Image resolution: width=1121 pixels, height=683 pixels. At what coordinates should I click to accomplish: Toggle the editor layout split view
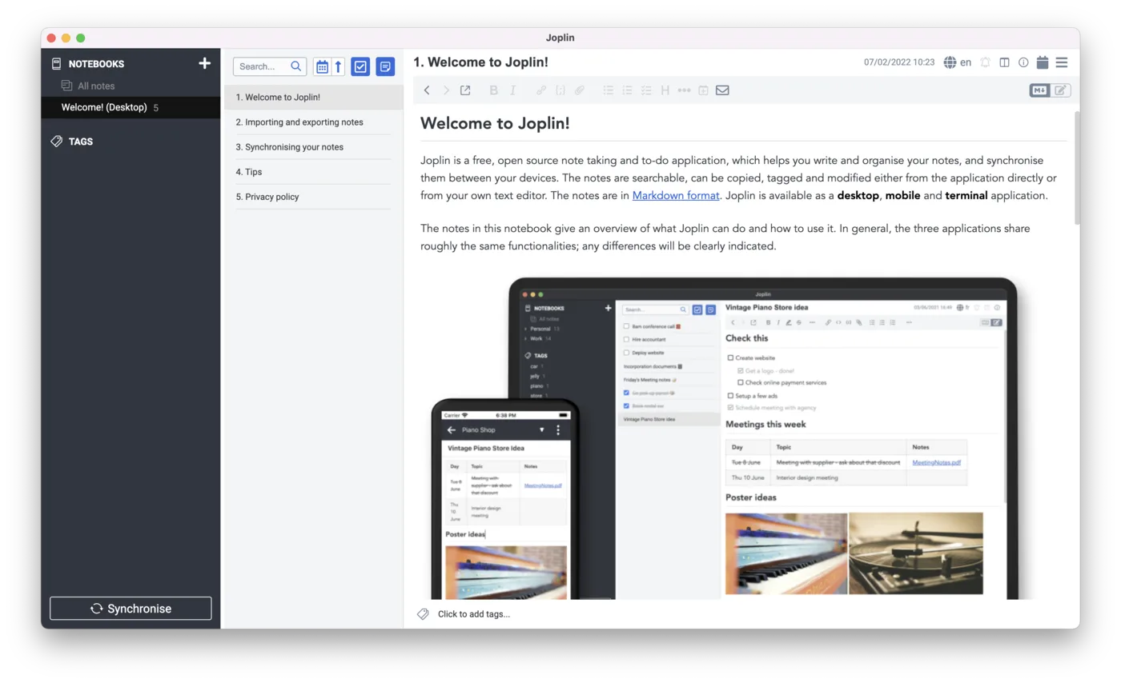(x=1004, y=62)
